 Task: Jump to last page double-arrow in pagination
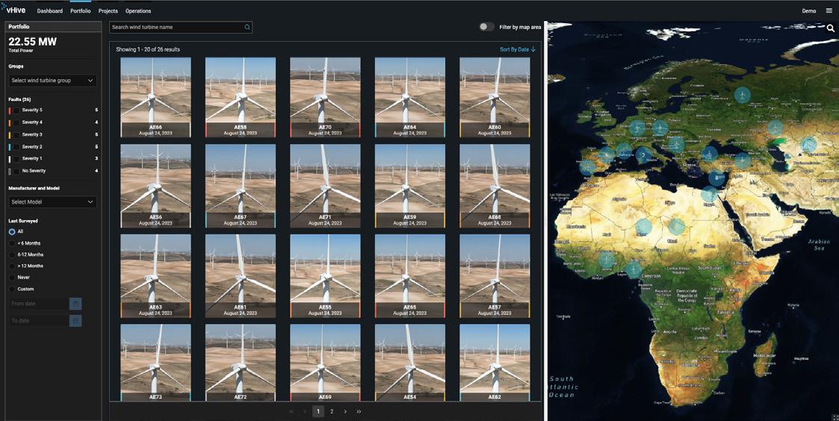point(359,411)
